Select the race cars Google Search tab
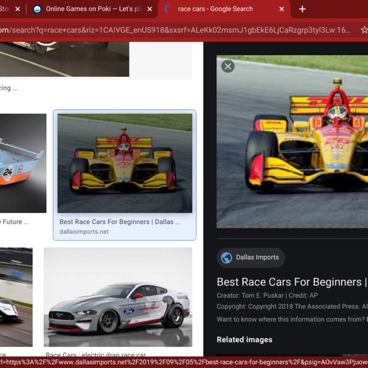This screenshot has width=368, height=368. (x=224, y=9)
